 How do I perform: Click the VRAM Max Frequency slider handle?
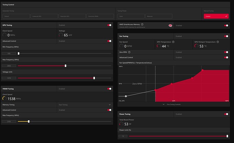(x=28, y=122)
